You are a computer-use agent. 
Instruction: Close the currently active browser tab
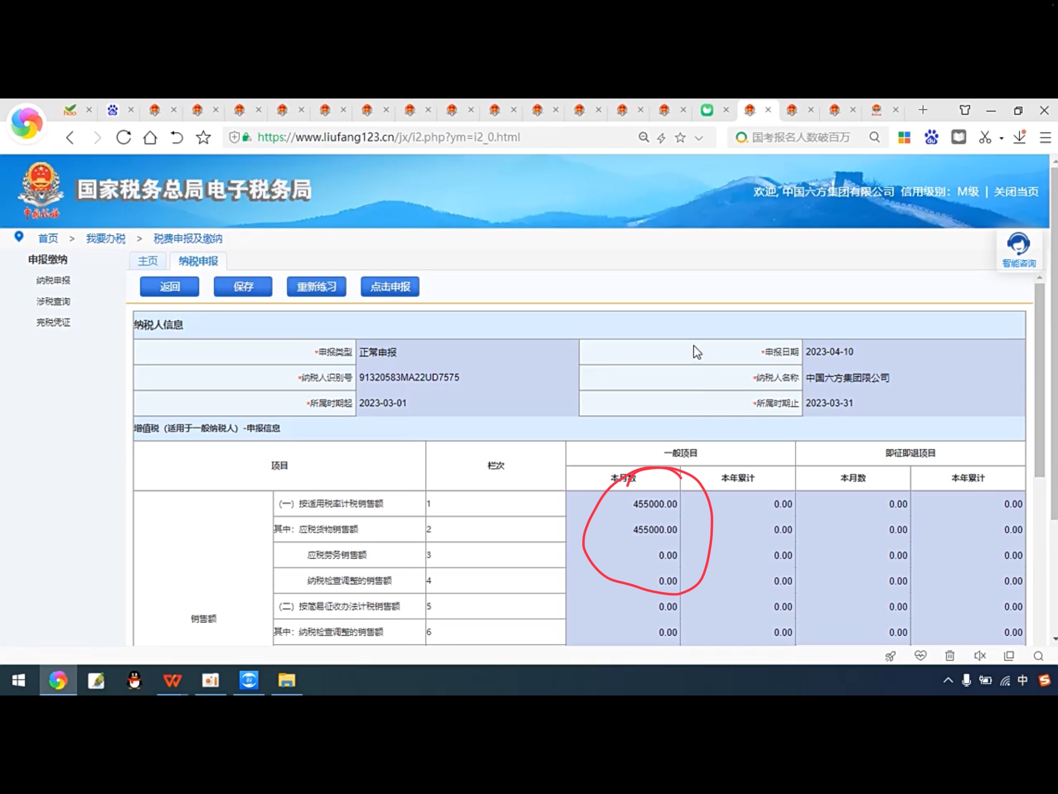tap(768, 110)
